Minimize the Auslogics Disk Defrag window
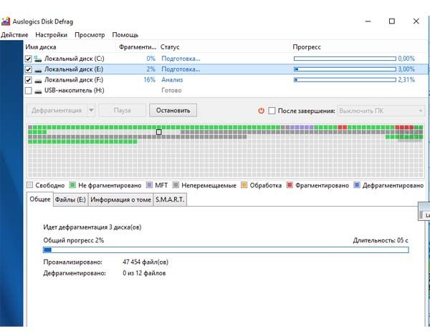The width and height of the screenshot is (430, 336). coord(368,21)
